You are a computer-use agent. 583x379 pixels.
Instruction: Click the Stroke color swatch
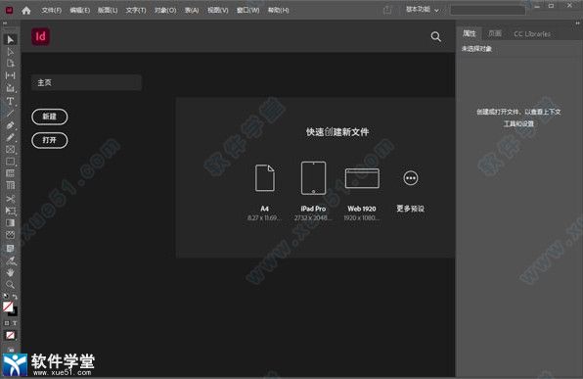tap(14, 312)
